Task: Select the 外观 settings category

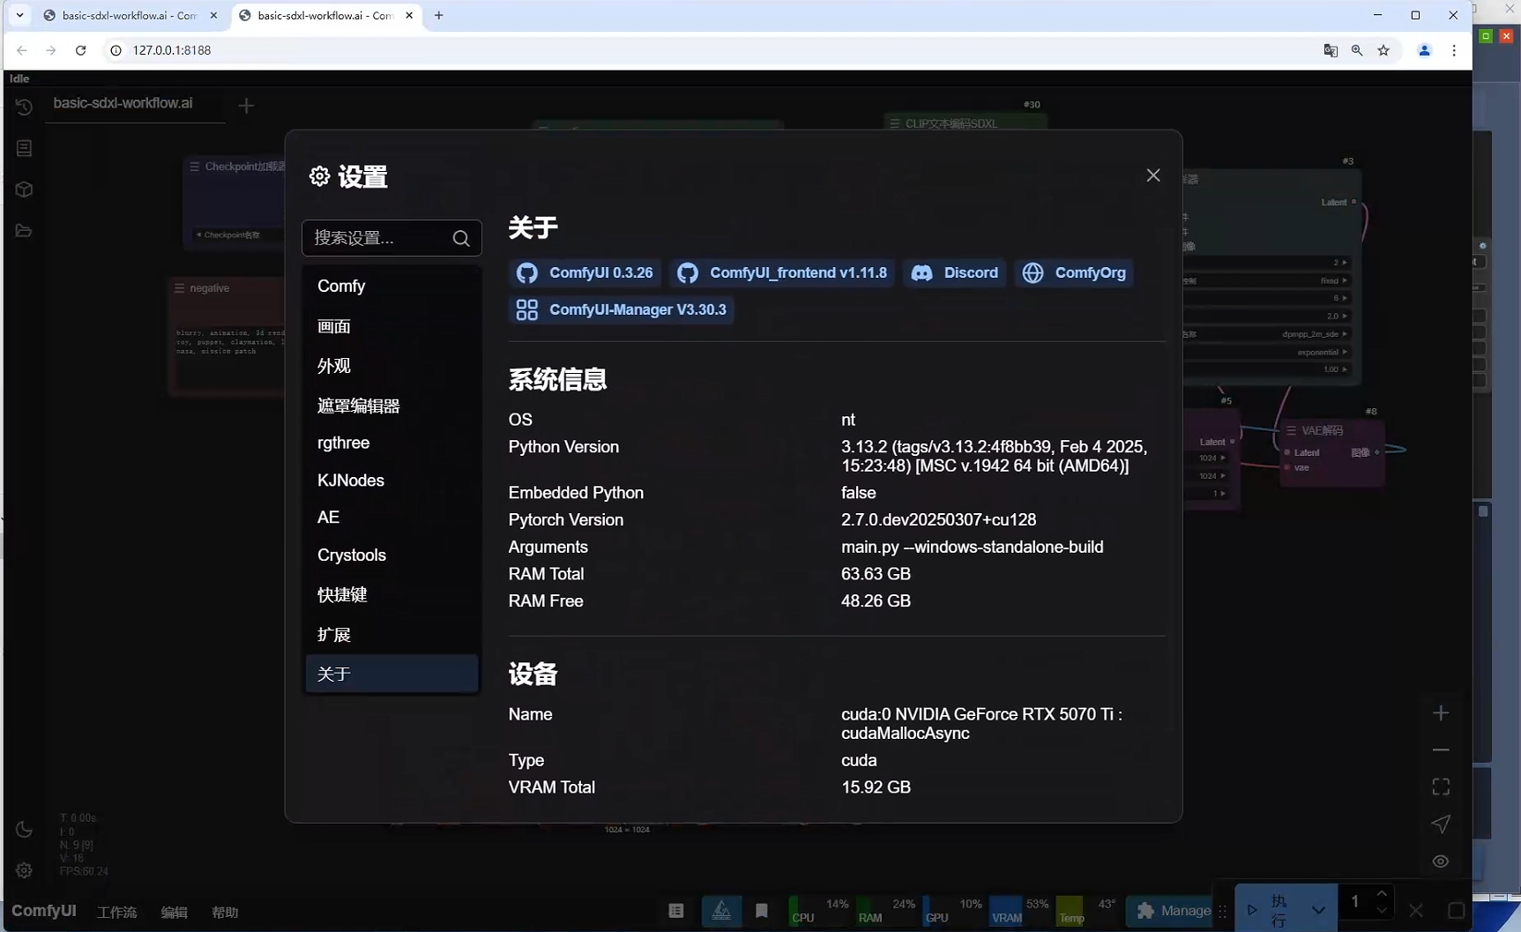Action: point(391,366)
